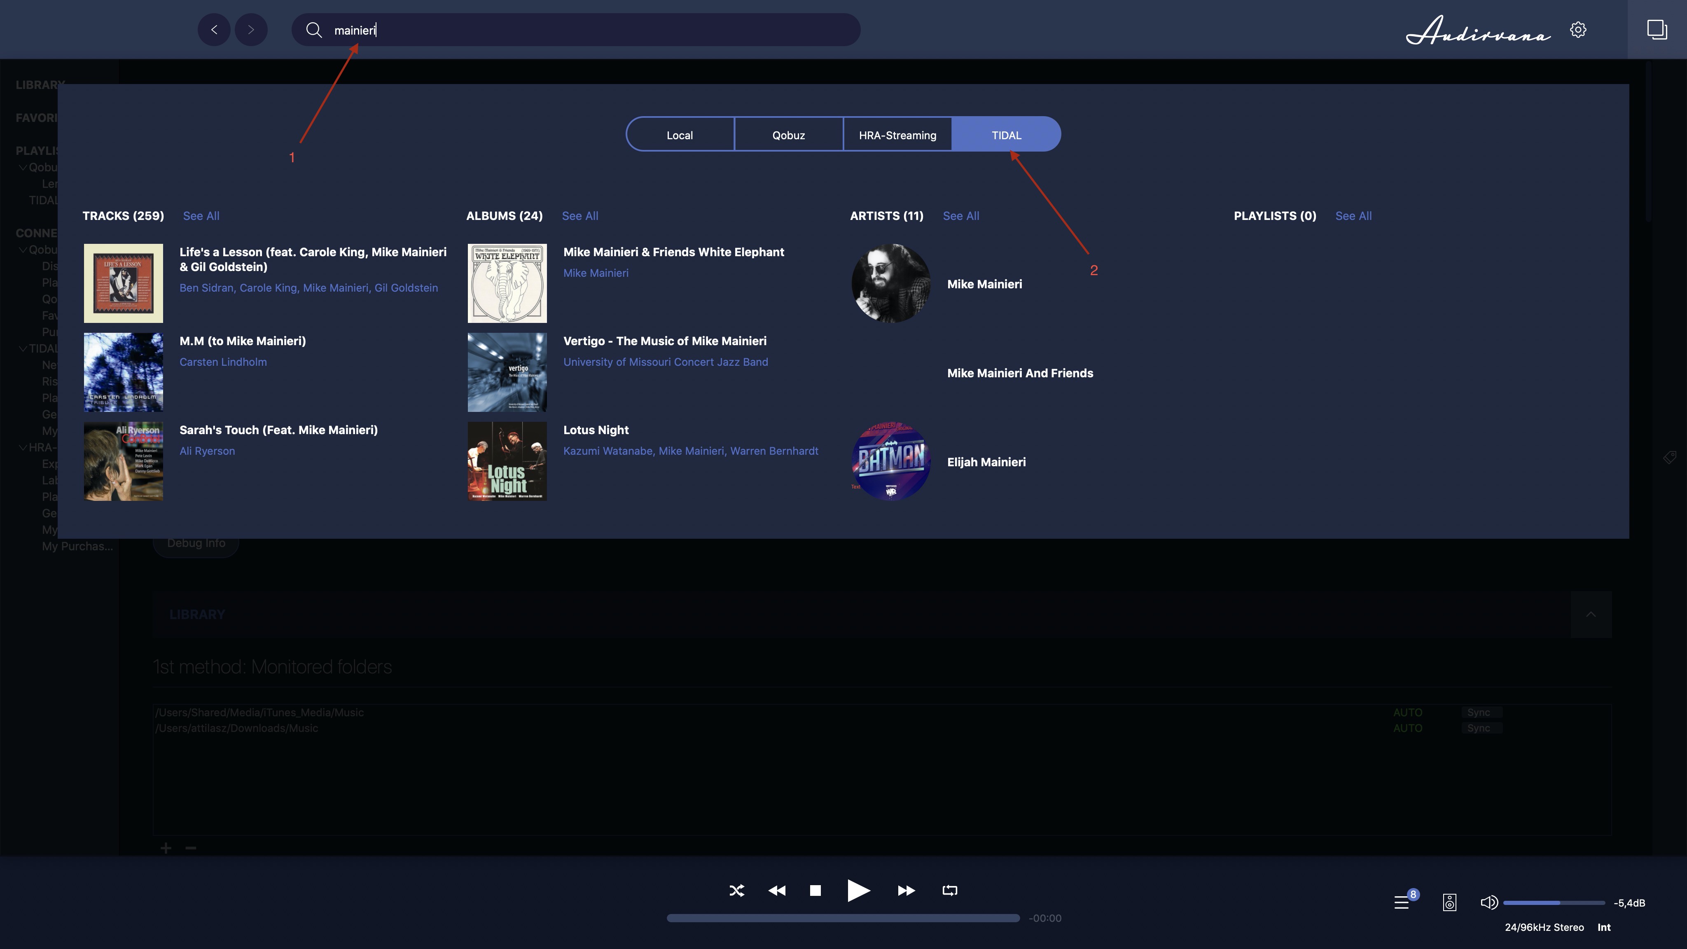This screenshot has width=1687, height=949.
Task: Open White Elephant album cover
Action: click(507, 283)
